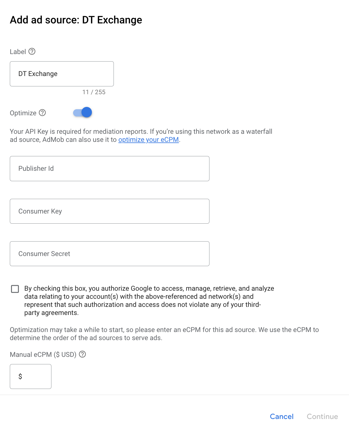
Task: Select the DT Exchange label text
Action: coord(37,74)
